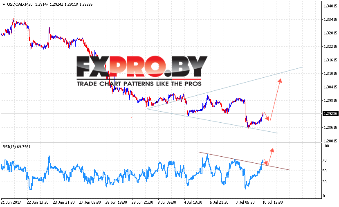The image size is (339, 207).
Task: Click the 29 Jun 21:30 time axis label
Action: pos(142,202)
